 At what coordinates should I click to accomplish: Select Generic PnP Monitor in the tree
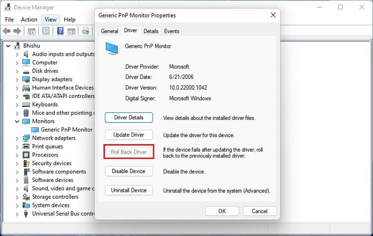tap(67, 130)
